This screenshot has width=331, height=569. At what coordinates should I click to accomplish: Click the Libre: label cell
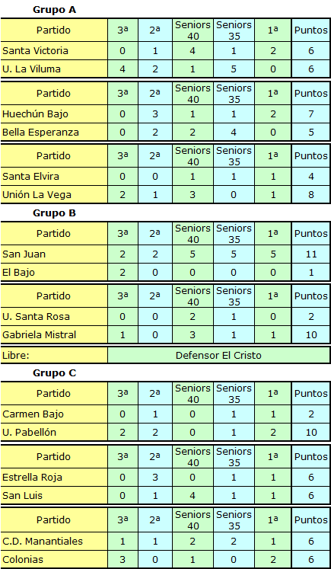point(54,355)
